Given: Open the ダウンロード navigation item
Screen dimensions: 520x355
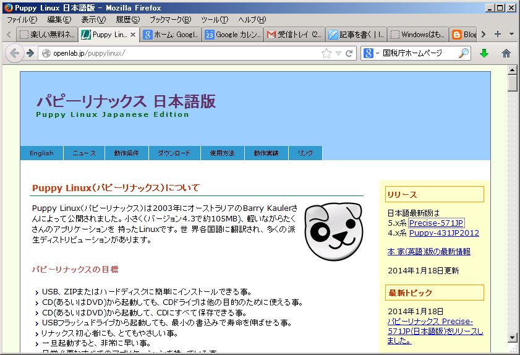Looking at the screenshot, I should 174,153.
